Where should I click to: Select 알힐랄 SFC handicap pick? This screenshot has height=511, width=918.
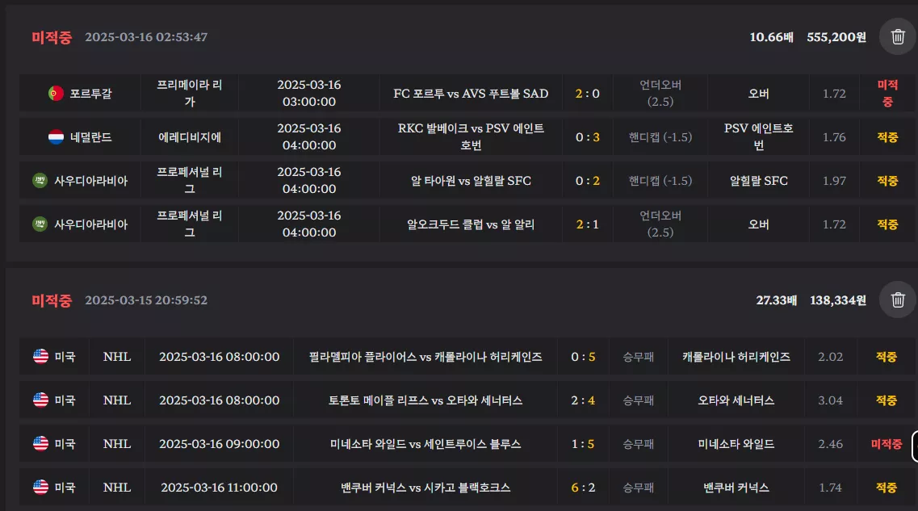(x=758, y=181)
